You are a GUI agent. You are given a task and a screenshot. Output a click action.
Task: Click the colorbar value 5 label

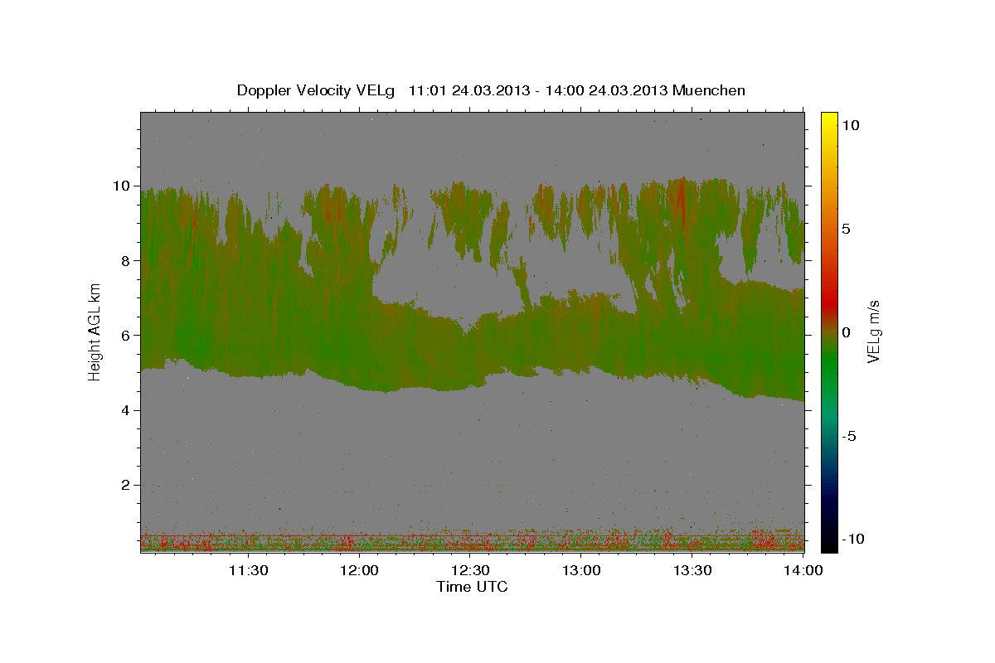pos(846,228)
